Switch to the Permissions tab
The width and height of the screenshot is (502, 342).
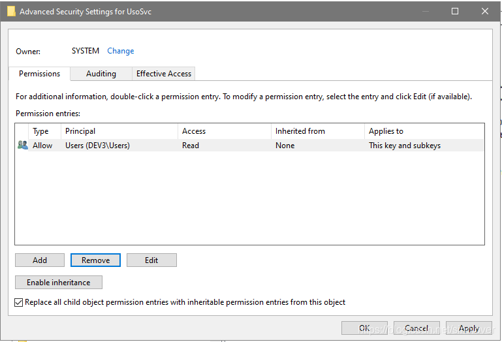pyautogui.click(x=39, y=74)
